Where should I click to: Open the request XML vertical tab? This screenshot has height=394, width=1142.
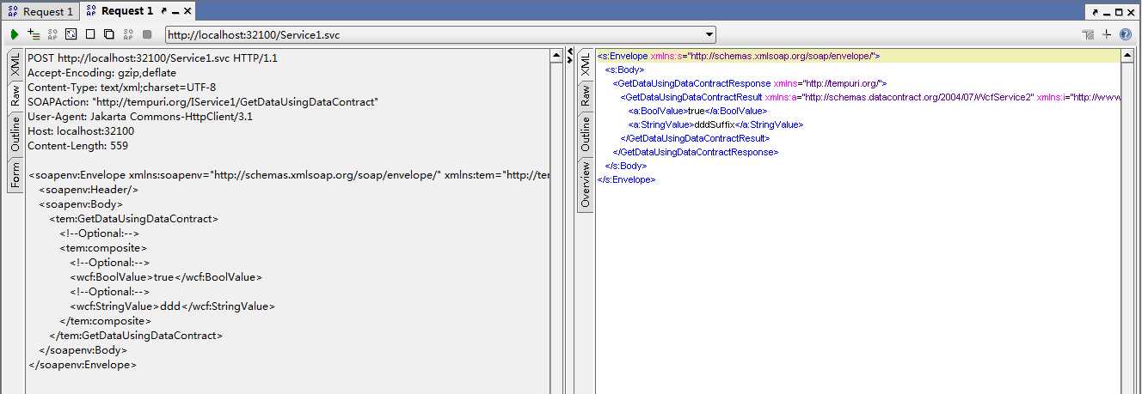(x=15, y=65)
